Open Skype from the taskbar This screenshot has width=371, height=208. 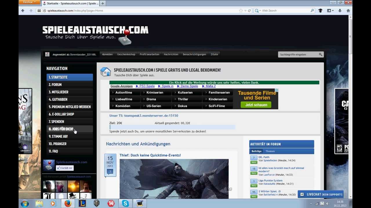coord(125,204)
